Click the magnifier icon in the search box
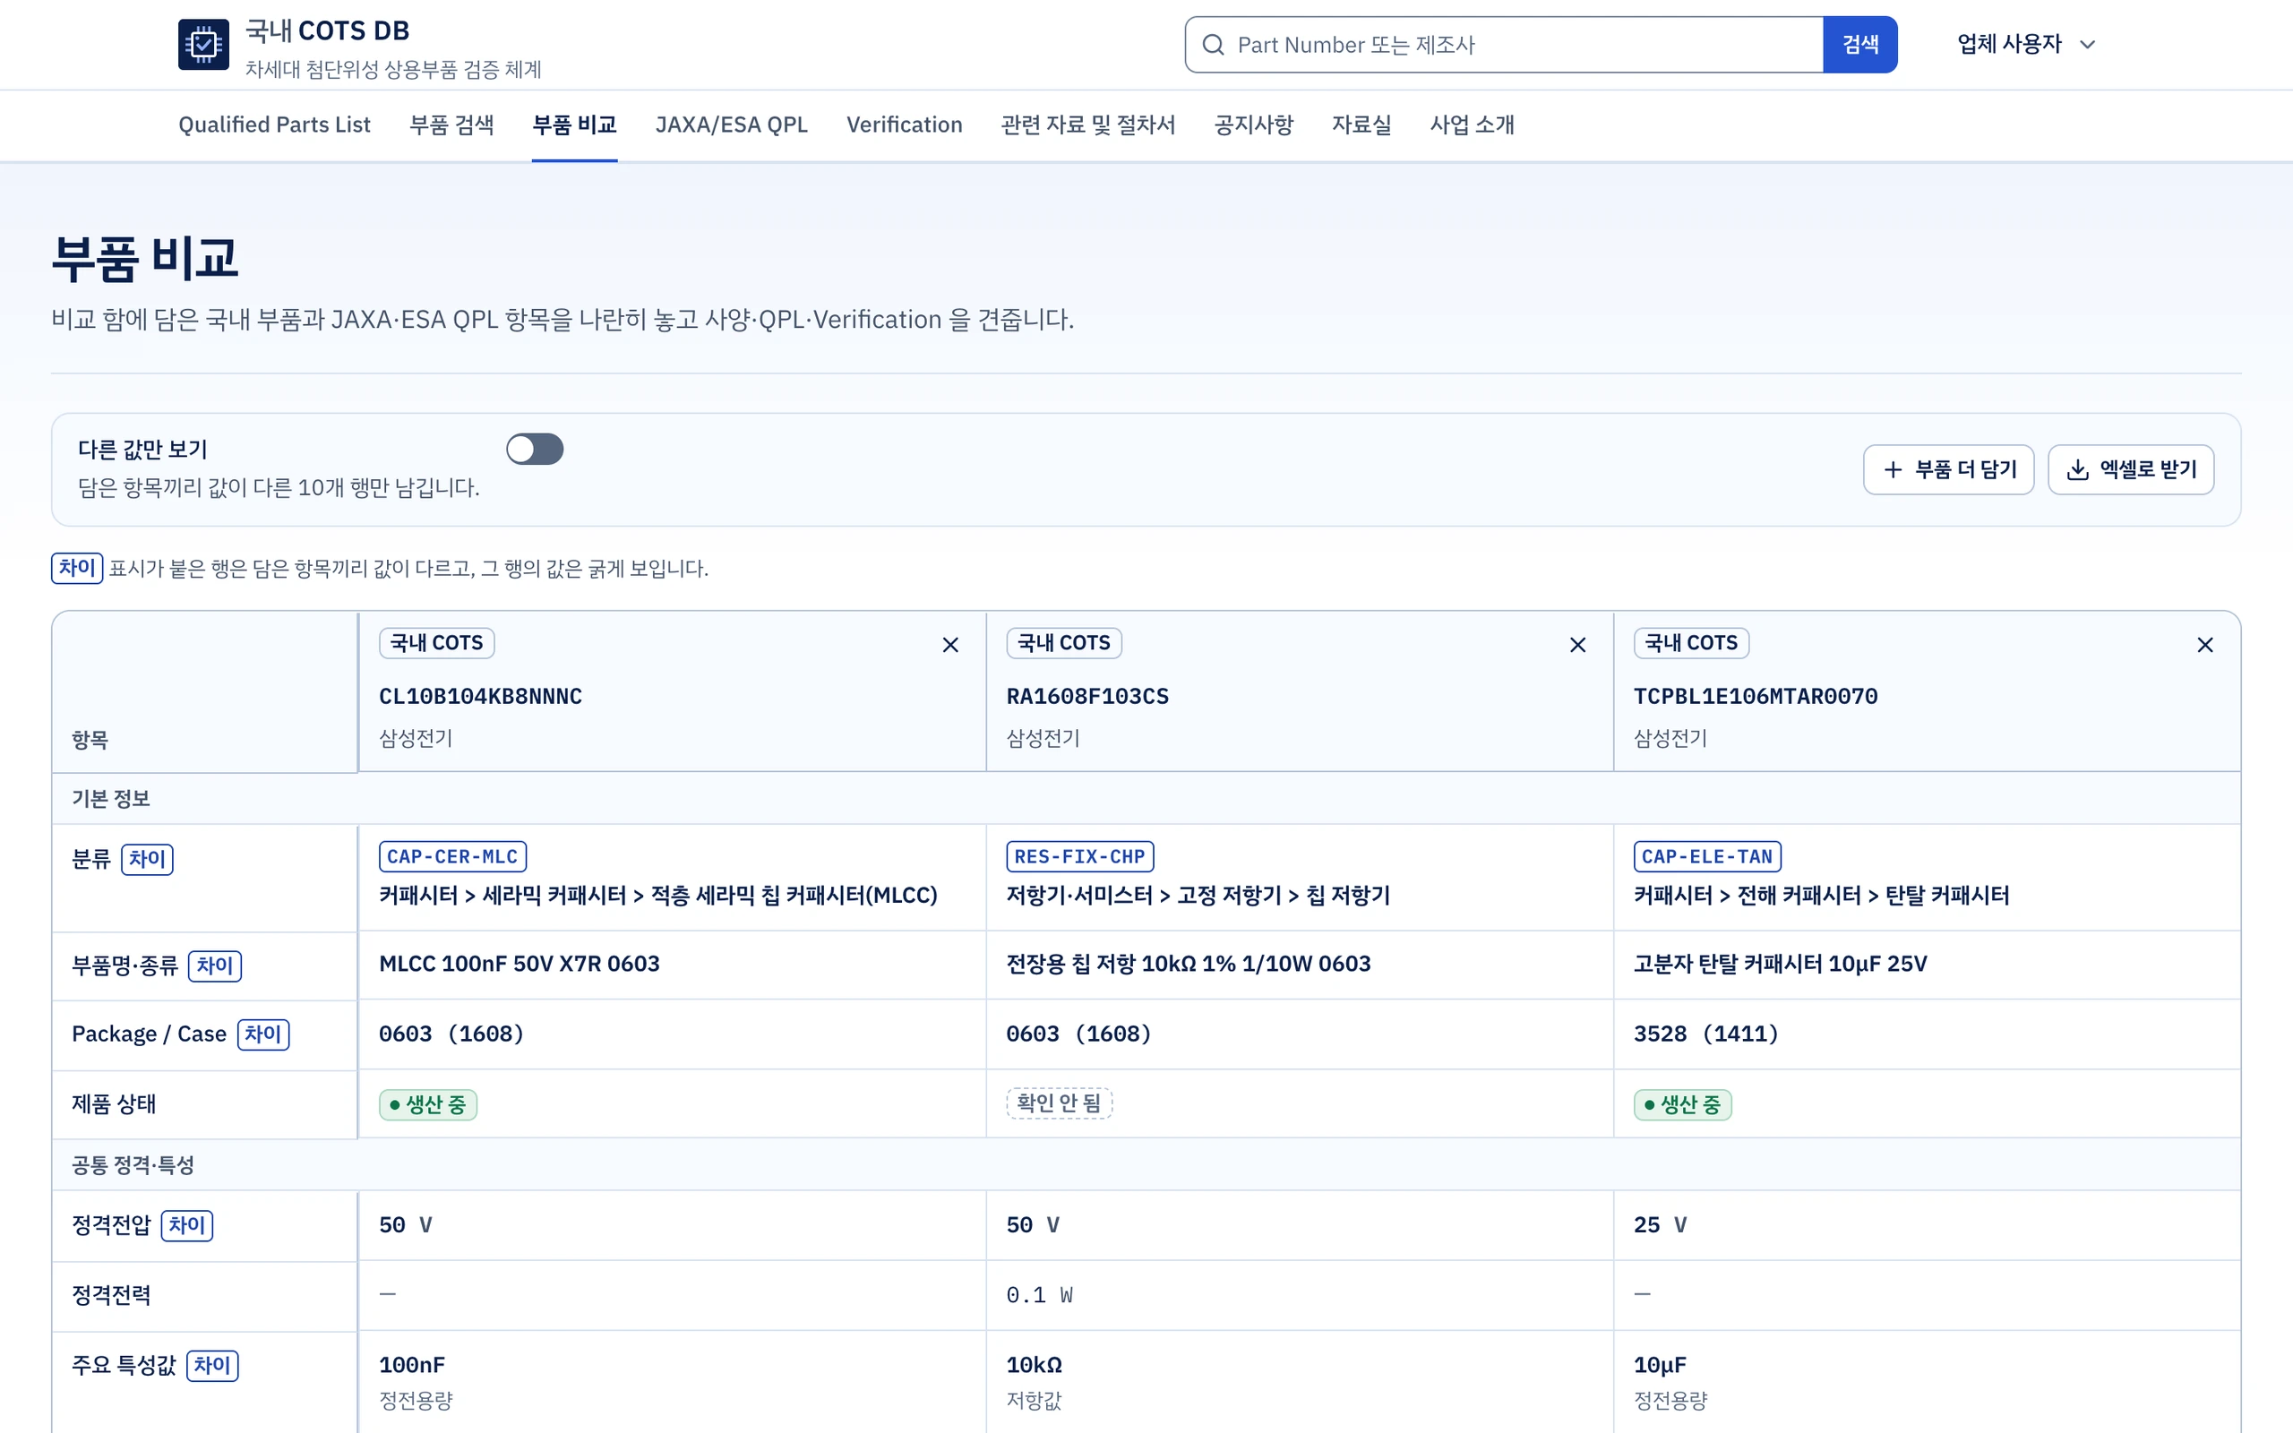The width and height of the screenshot is (2293, 1433). point(1213,45)
